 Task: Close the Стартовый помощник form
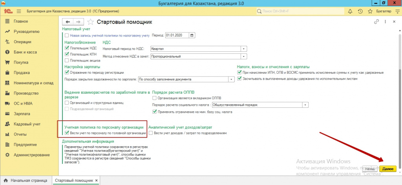point(394,22)
